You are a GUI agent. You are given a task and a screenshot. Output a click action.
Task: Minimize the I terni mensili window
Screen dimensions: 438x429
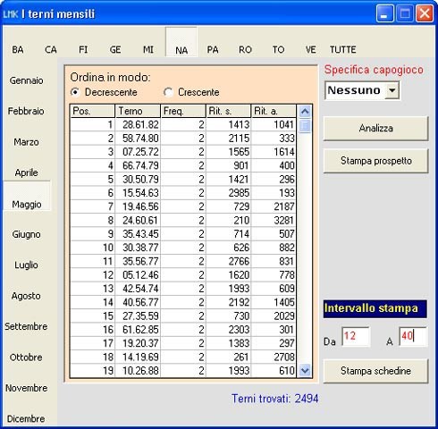(384, 13)
